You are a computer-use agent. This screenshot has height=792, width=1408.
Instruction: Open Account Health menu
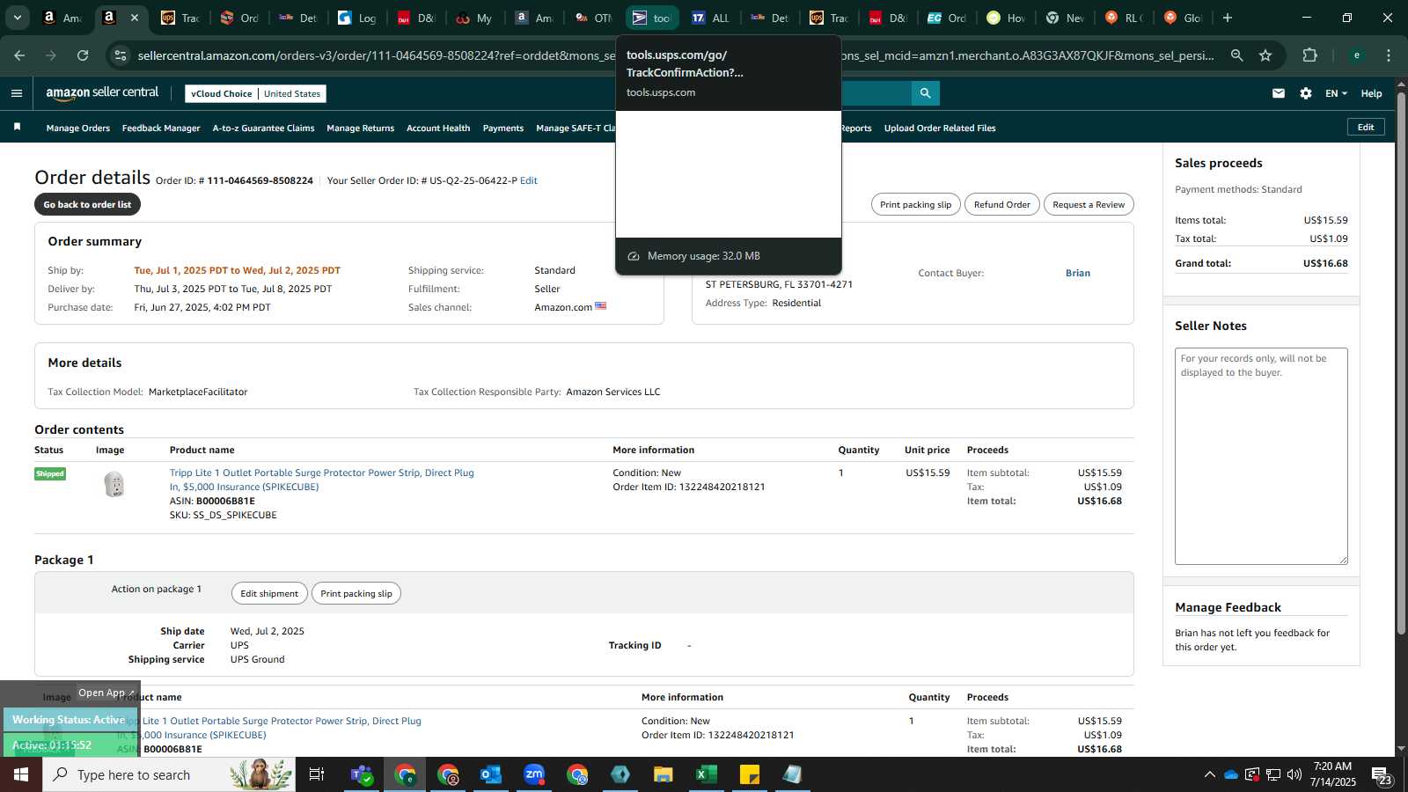[438, 128]
